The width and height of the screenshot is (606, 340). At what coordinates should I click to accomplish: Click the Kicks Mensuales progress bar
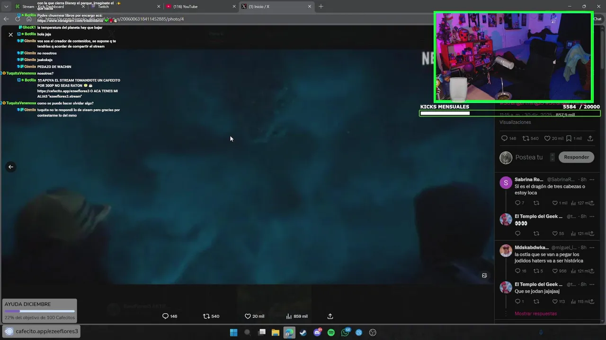pyautogui.click(x=509, y=113)
